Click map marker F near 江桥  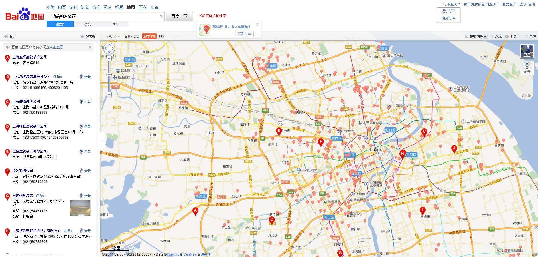321,142
